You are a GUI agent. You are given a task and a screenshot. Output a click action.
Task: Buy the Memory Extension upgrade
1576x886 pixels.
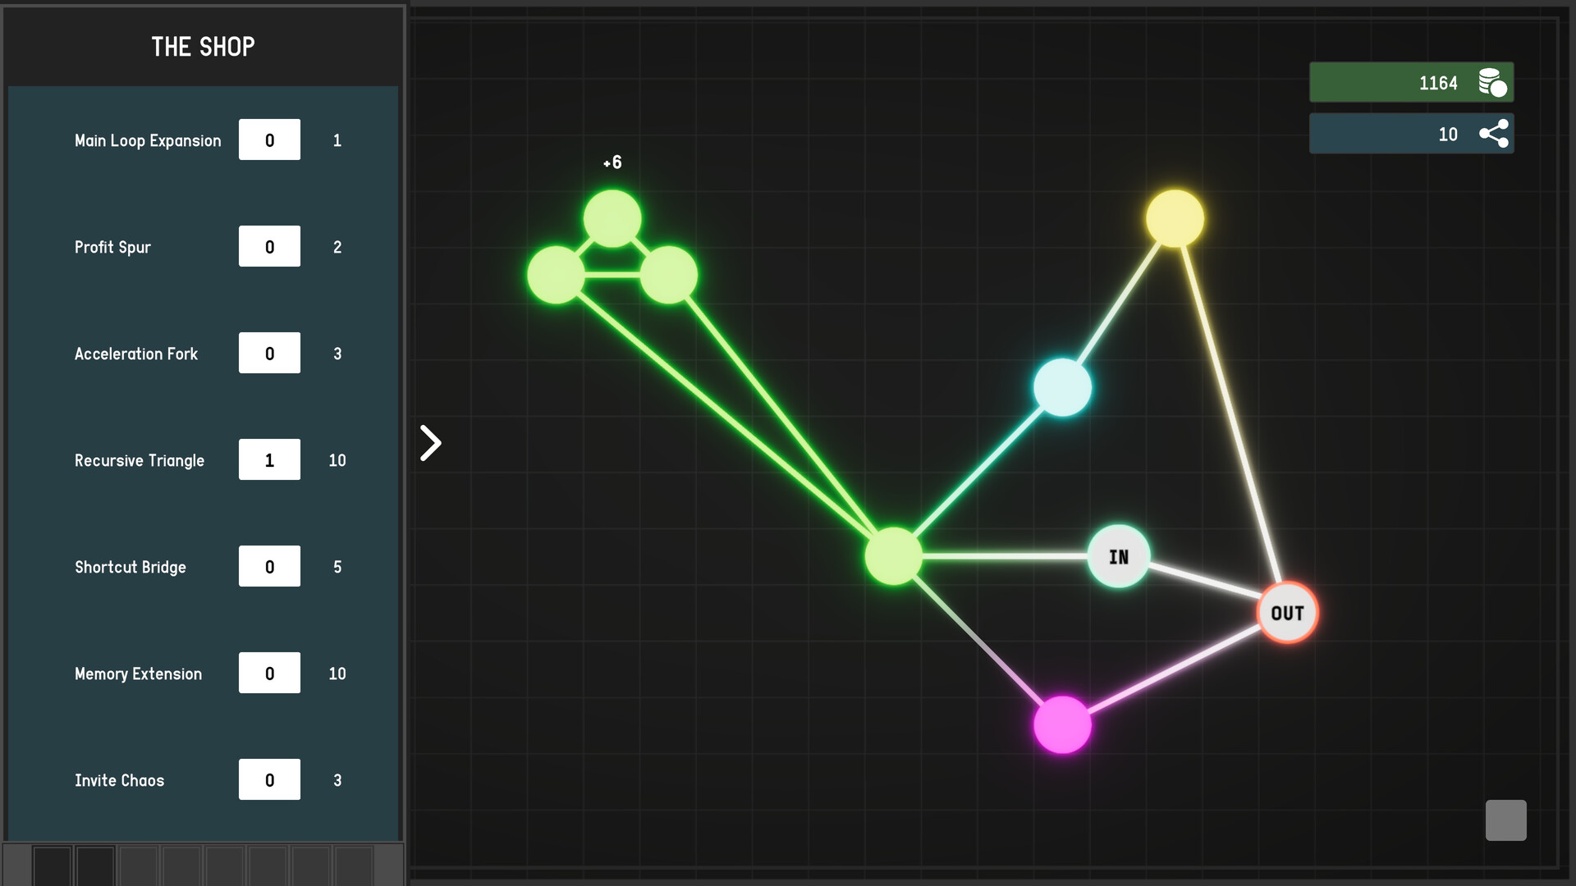pyautogui.click(x=269, y=673)
